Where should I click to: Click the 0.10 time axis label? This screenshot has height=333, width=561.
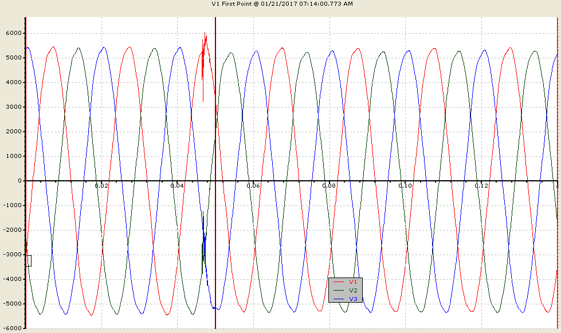(x=405, y=186)
